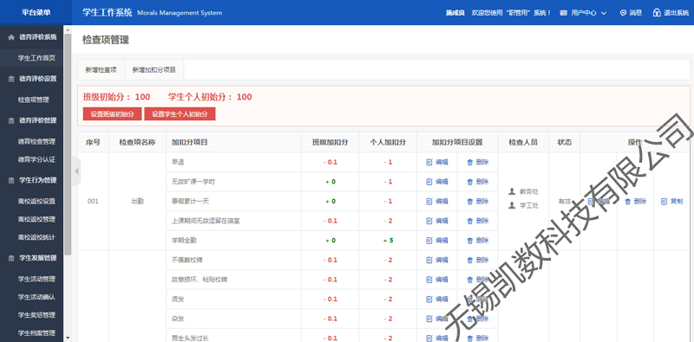
Task: Edit the 早退 deduction item
Action: point(437,162)
